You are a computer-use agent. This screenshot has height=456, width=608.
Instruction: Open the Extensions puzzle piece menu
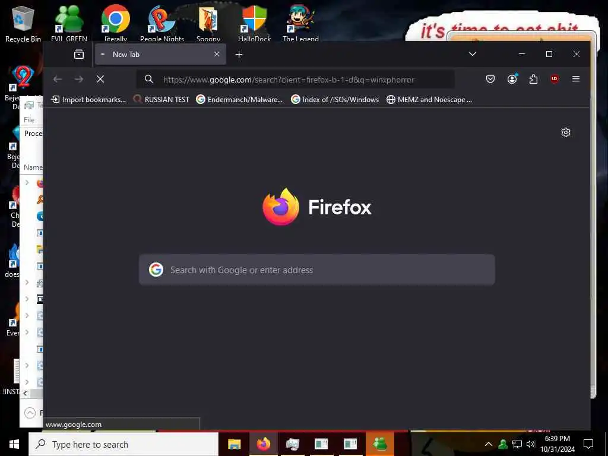[533, 79]
